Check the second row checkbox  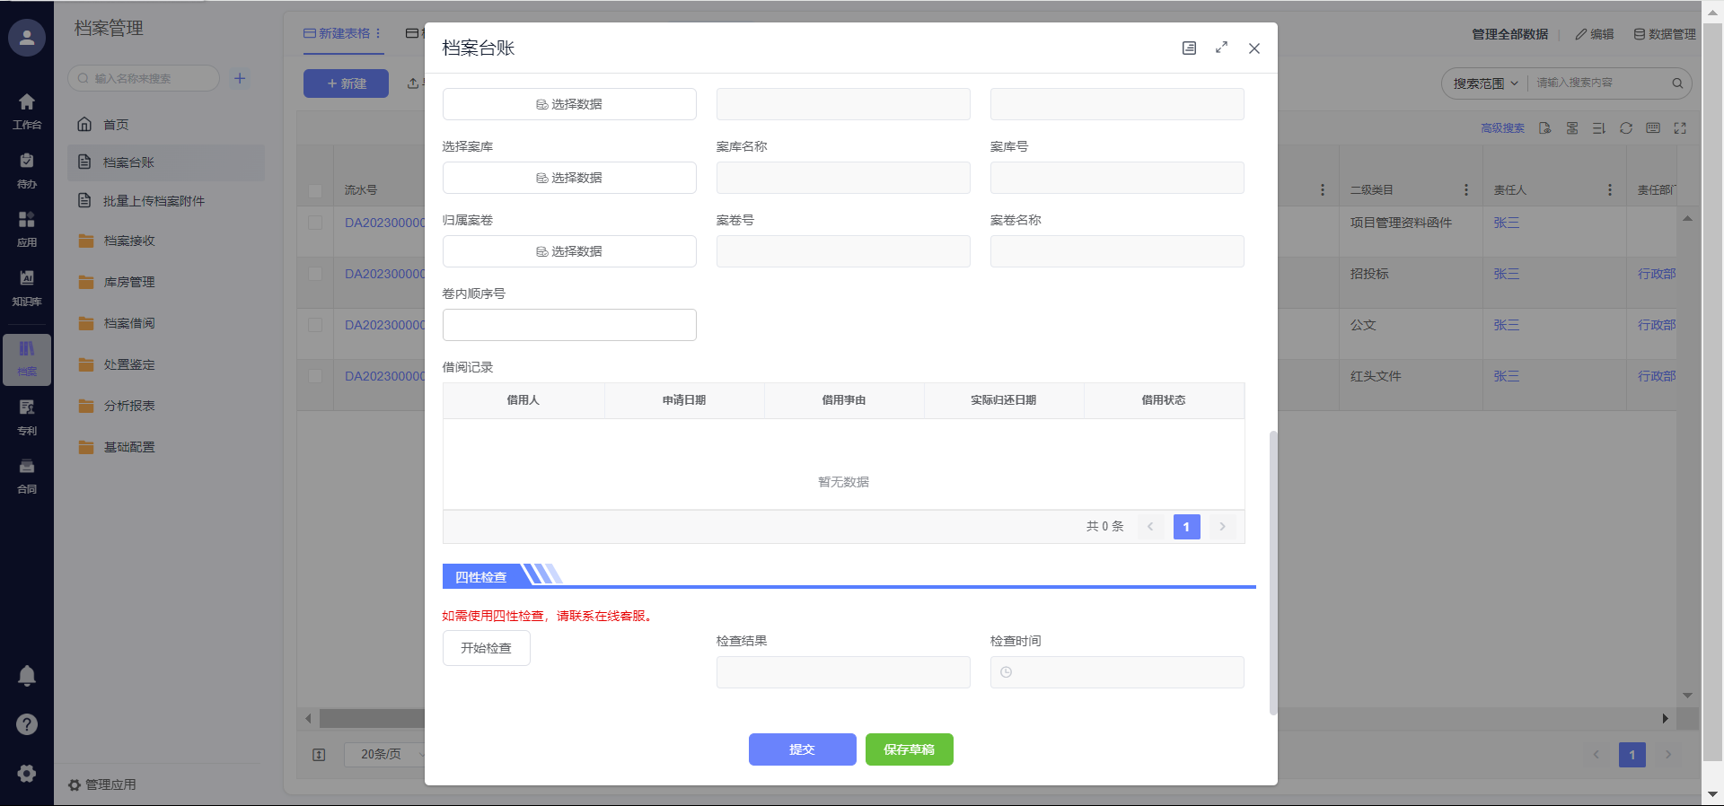315,274
